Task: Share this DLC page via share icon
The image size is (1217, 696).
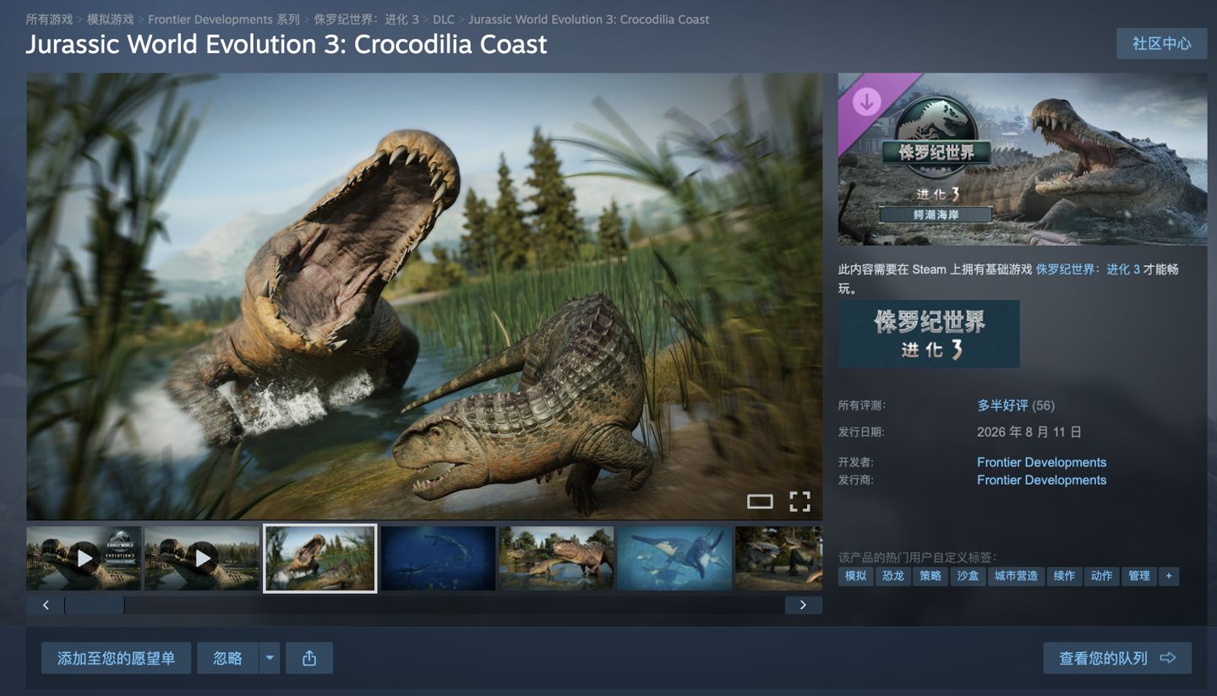Action: coord(309,658)
